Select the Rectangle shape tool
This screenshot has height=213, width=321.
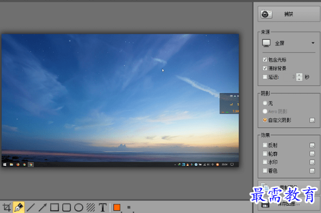coord(55,207)
